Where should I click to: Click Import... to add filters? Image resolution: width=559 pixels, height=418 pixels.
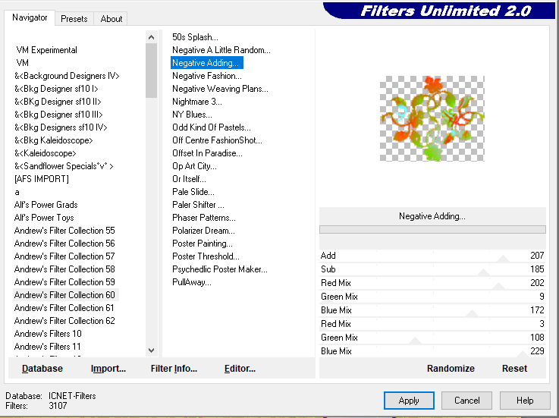pos(108,369)
